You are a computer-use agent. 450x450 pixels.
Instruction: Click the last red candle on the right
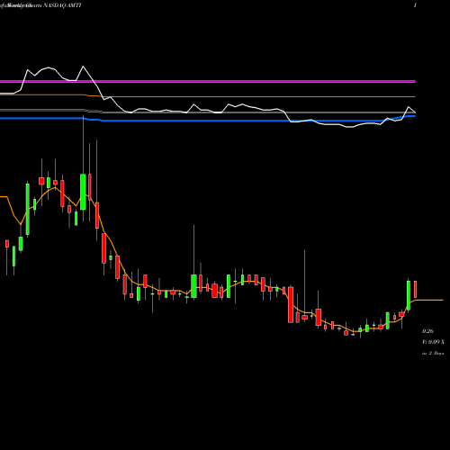coord(416,289)
